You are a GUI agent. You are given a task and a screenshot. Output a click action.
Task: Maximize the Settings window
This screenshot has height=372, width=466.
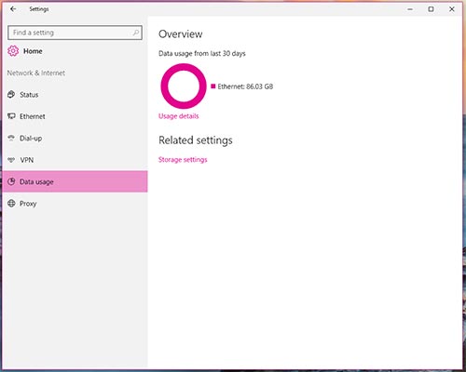(431, 9)
